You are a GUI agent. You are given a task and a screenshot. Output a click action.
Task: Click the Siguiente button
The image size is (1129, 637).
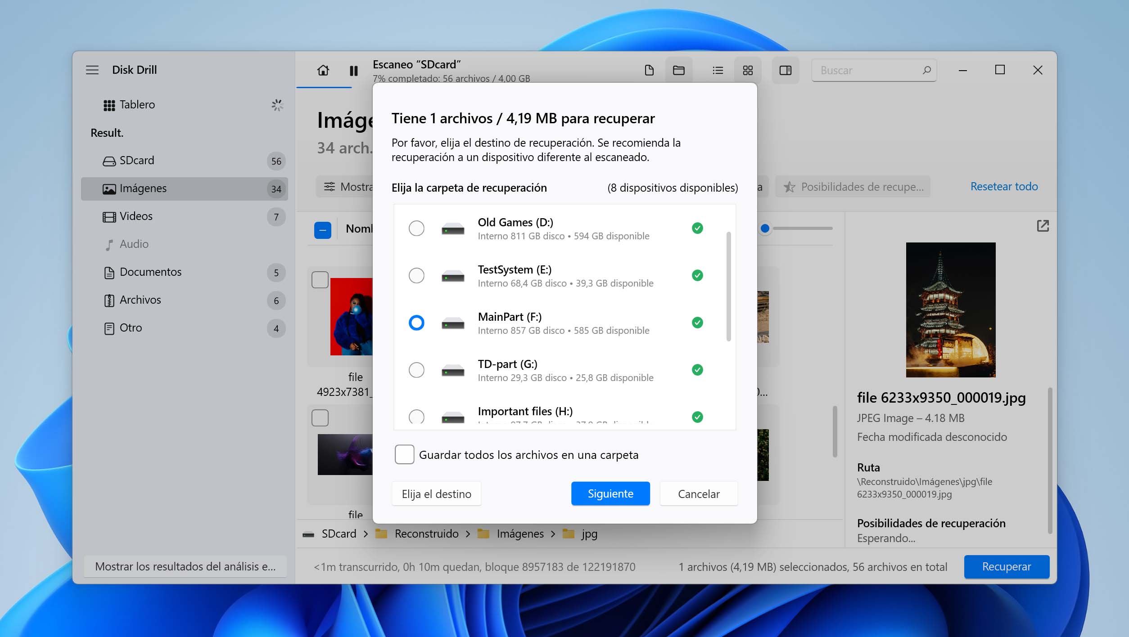pyautogui.click(x=610, y=493)
